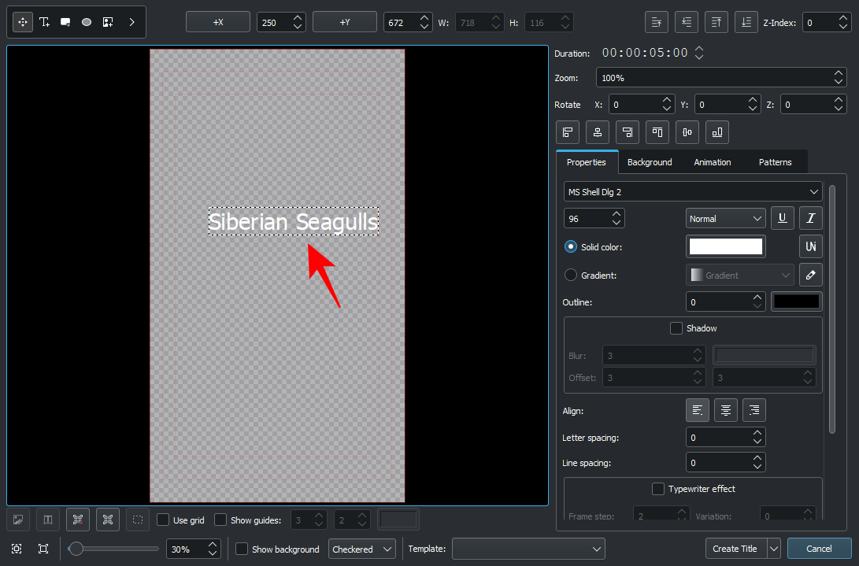Screen dimensions: 859x566
Task: Click the Underline text button
Action: 782,218
